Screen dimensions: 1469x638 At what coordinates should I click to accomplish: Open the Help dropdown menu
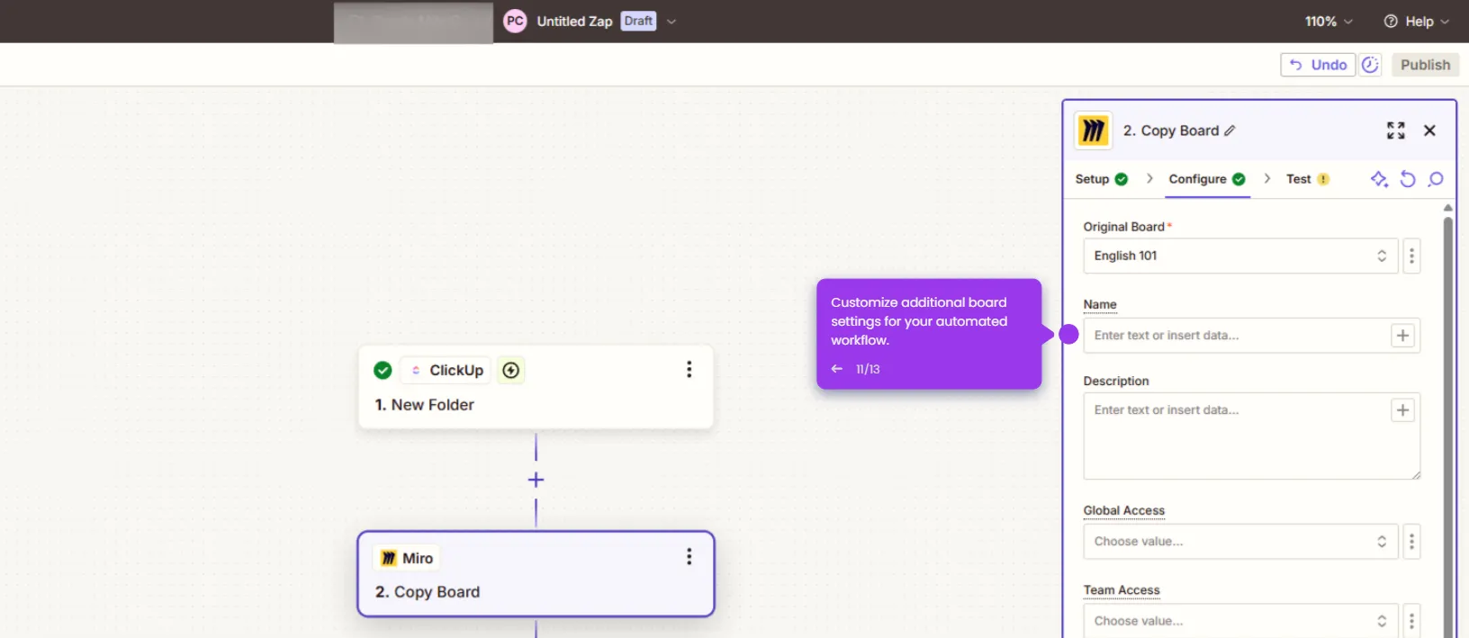pyautogui.click(x=1416, y=22)
